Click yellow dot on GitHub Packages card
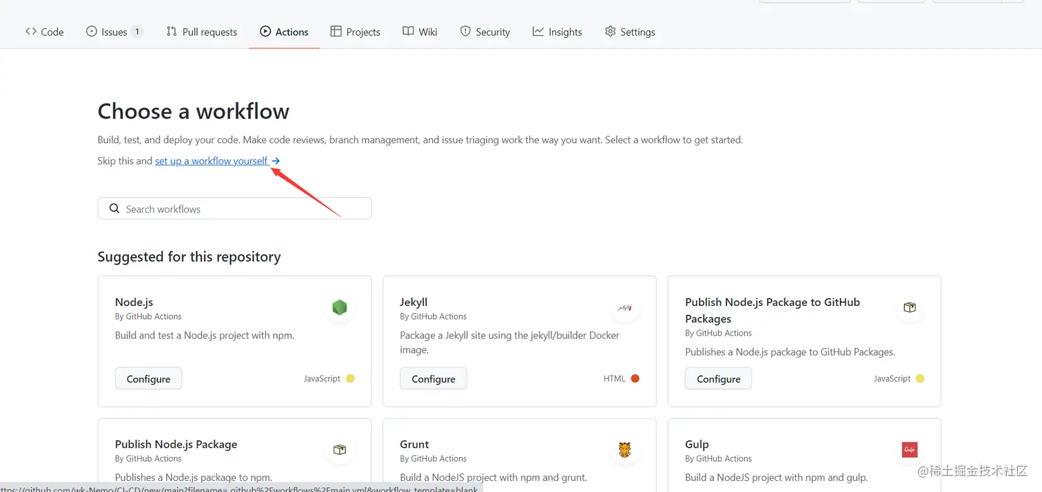The height and width of the screenshot is (492, 1042). (920, 378)
